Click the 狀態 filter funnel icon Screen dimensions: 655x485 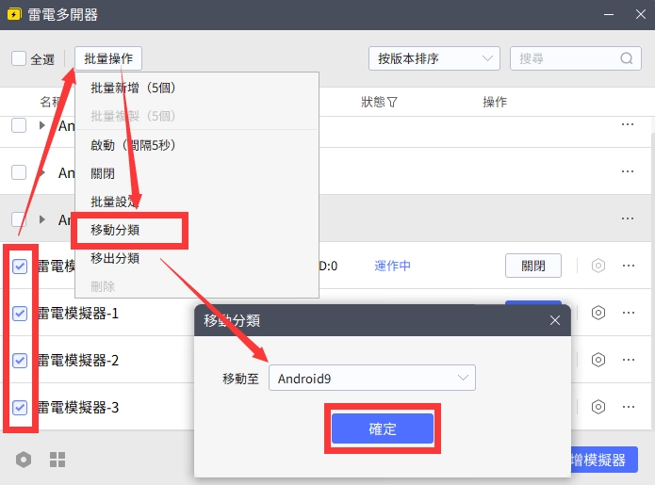(x=392, y=103)
